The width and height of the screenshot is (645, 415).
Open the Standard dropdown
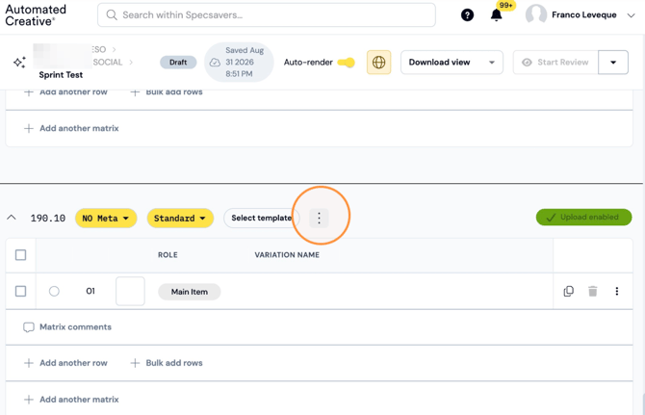coord(180,218)
